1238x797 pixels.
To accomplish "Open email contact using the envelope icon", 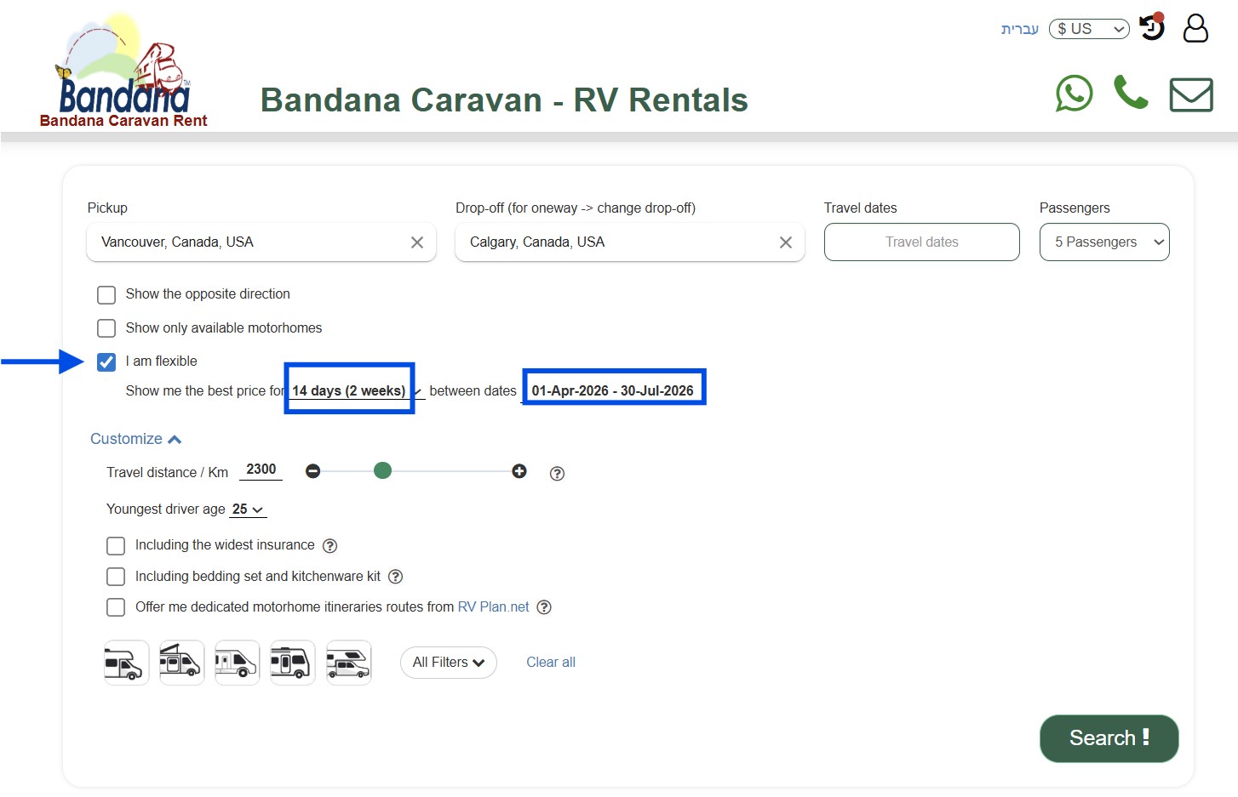I will pos(1191,94).
